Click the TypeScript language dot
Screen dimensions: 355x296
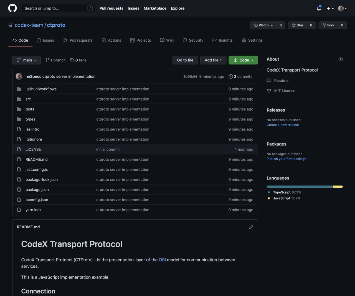[x=269, y=192]
